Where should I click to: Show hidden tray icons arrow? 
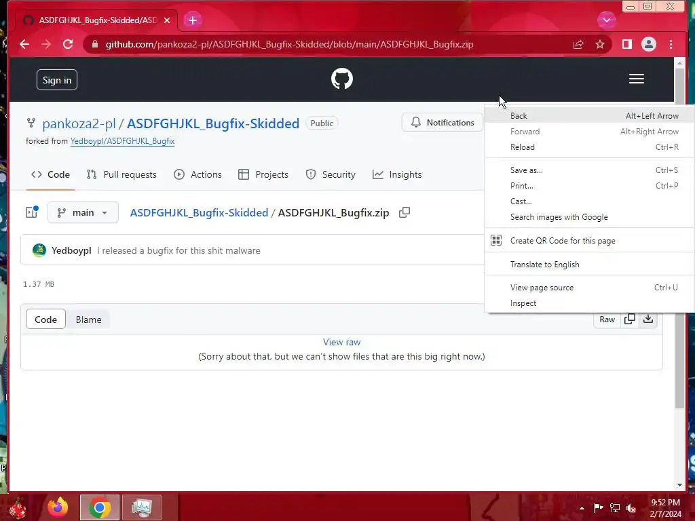[582, 508]
